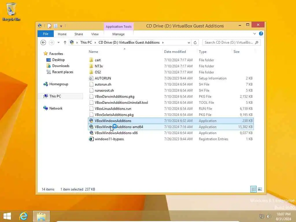The width and height of the screenshot is (296, 222).
Task: Open the Share ribbon tab
Action: [79, 34]
